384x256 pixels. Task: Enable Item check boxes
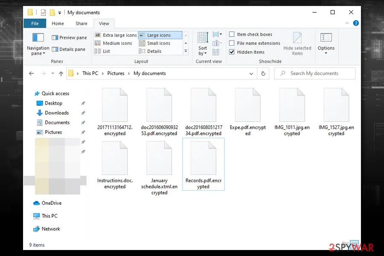[x=232, y=34]
